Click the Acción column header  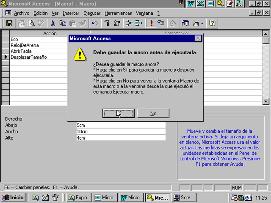coord(50,33)
